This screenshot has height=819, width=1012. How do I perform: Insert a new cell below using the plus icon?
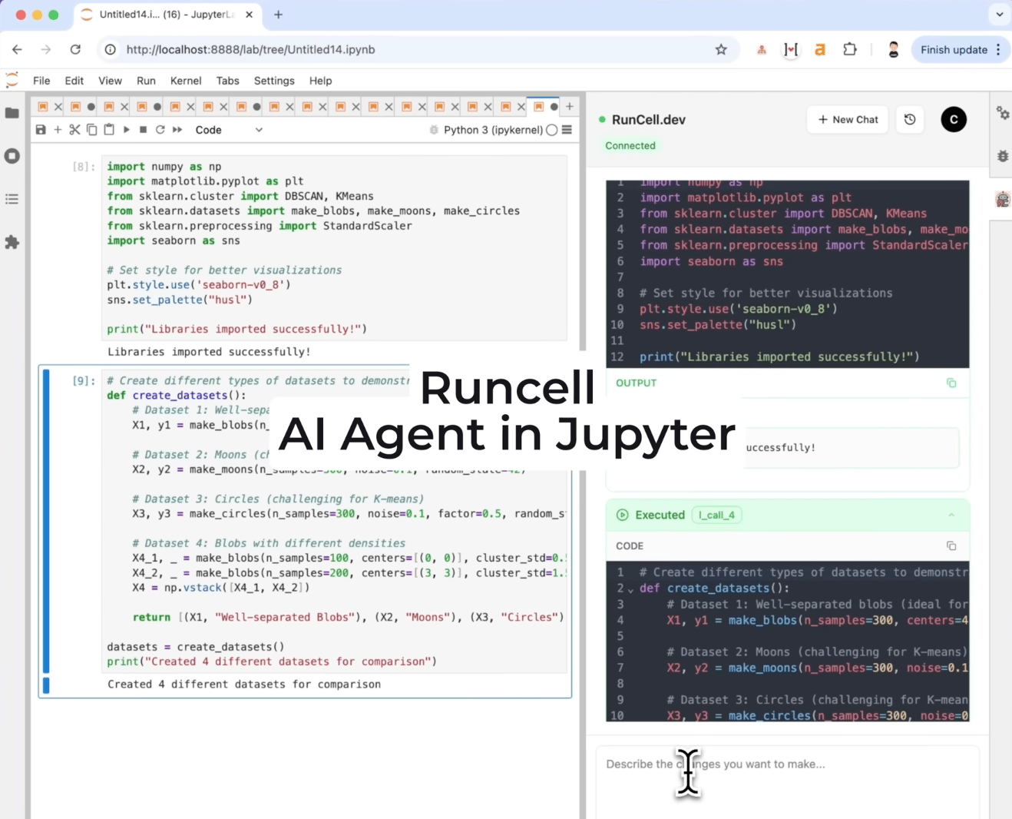coord(58,130)
